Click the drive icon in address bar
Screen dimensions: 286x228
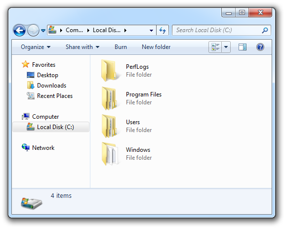coord(52,30)
